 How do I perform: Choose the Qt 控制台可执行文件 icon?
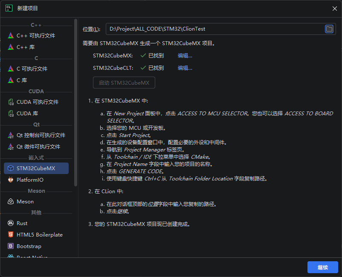click(x=11, y=135)
